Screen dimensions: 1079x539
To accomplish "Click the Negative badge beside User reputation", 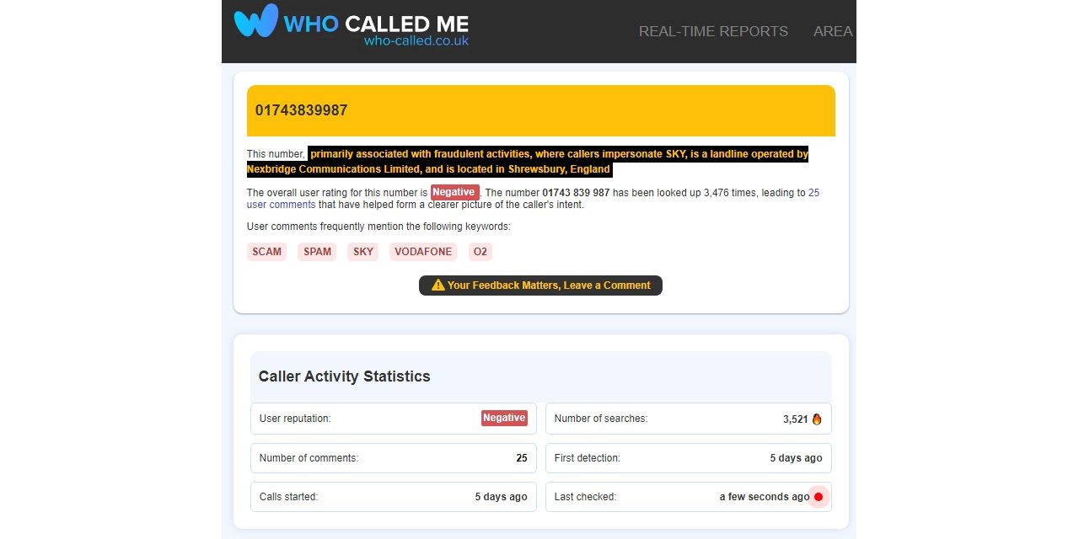I will click(x=503, y=418).
